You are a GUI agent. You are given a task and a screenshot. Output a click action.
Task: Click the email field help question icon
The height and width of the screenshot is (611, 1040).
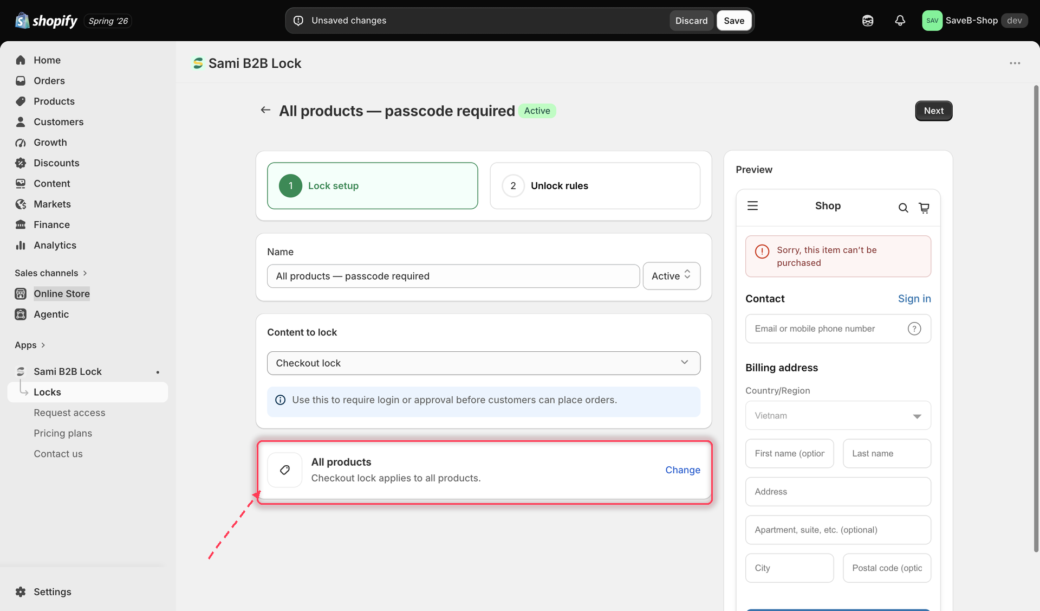pyautogui.click(x=914, y=329)
